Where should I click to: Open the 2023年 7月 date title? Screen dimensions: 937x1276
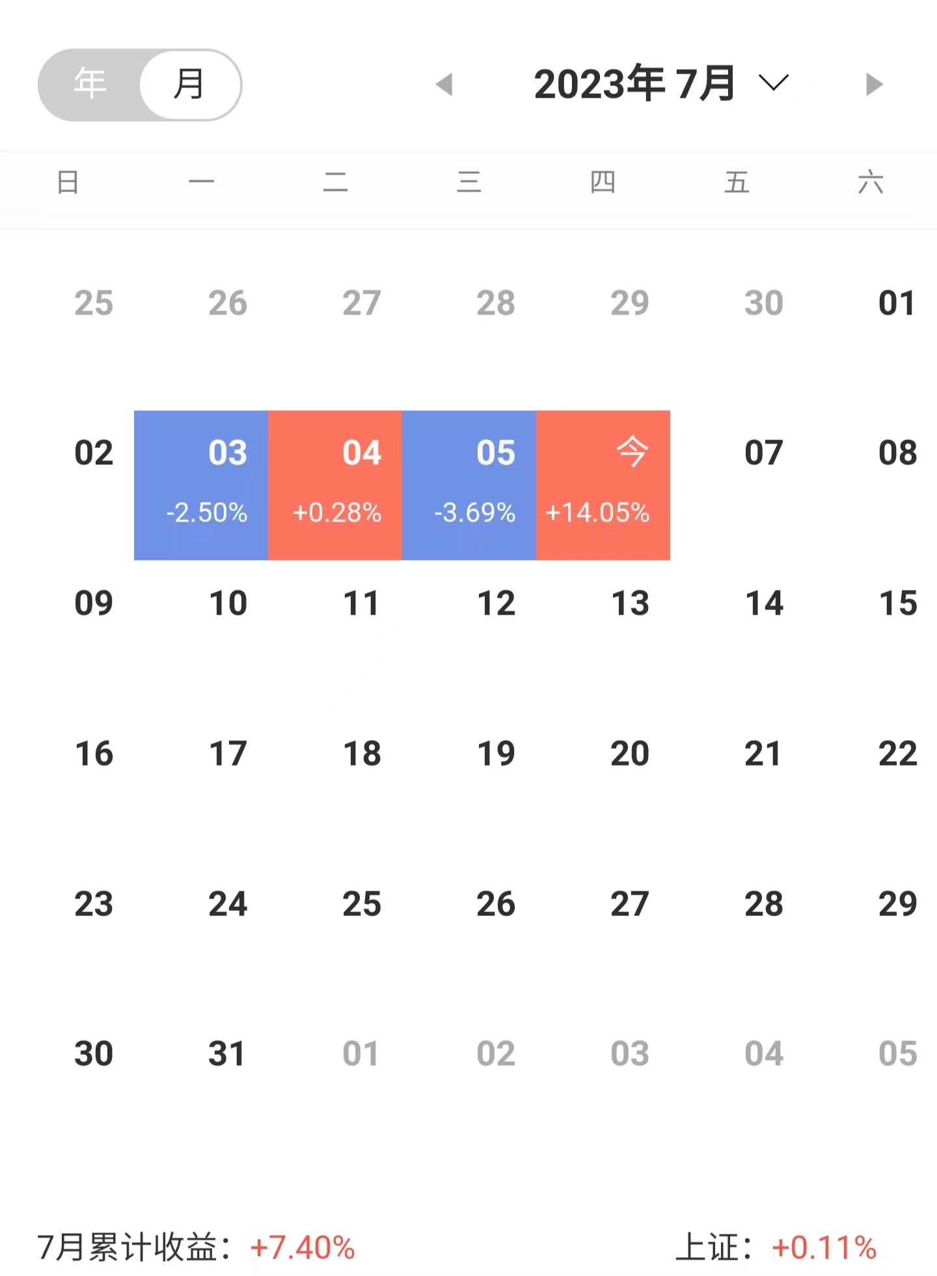pyautogui.click(x=634, y=84)
